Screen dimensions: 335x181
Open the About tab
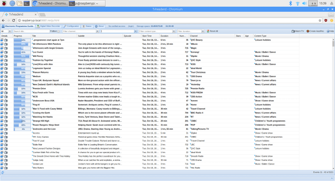tap(99, 26)
